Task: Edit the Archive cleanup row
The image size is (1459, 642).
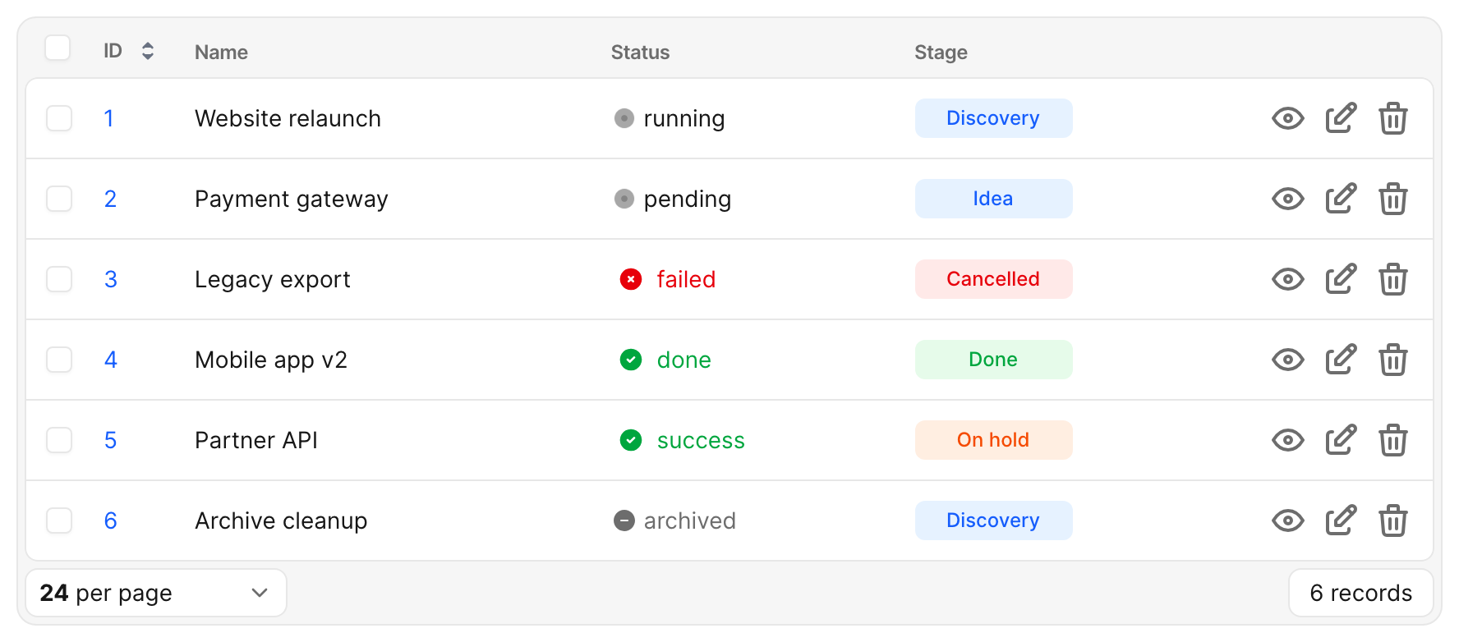Action: pos(1341,520)
